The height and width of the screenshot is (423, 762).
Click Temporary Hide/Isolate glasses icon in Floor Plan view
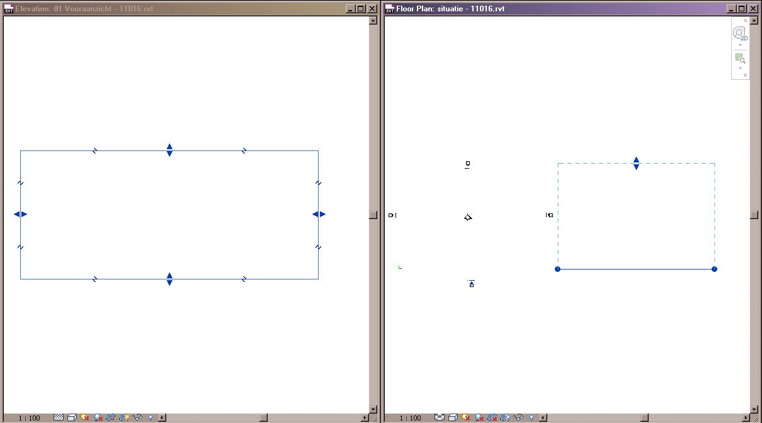click(x=518, y=417)
